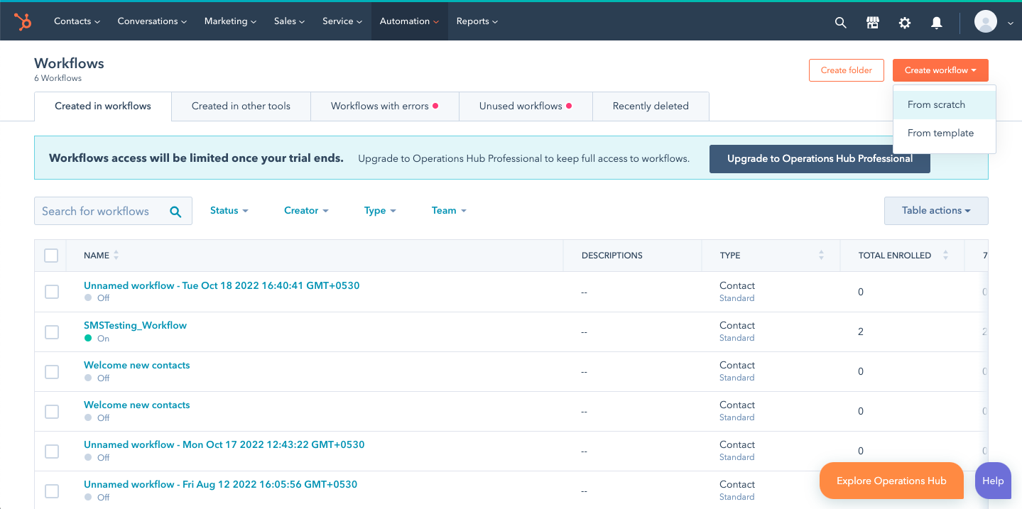This screenshot has height=509, width=1022.
Task: Expand the Marketing navigation menu
Action: click(x=230, y=21)
